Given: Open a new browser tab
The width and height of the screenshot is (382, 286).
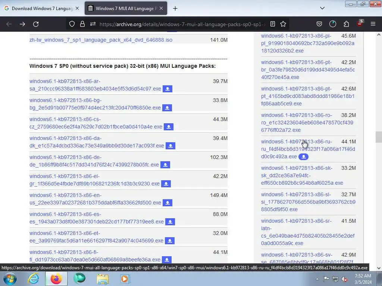Looking at the screenshot, I should [175, 9].
